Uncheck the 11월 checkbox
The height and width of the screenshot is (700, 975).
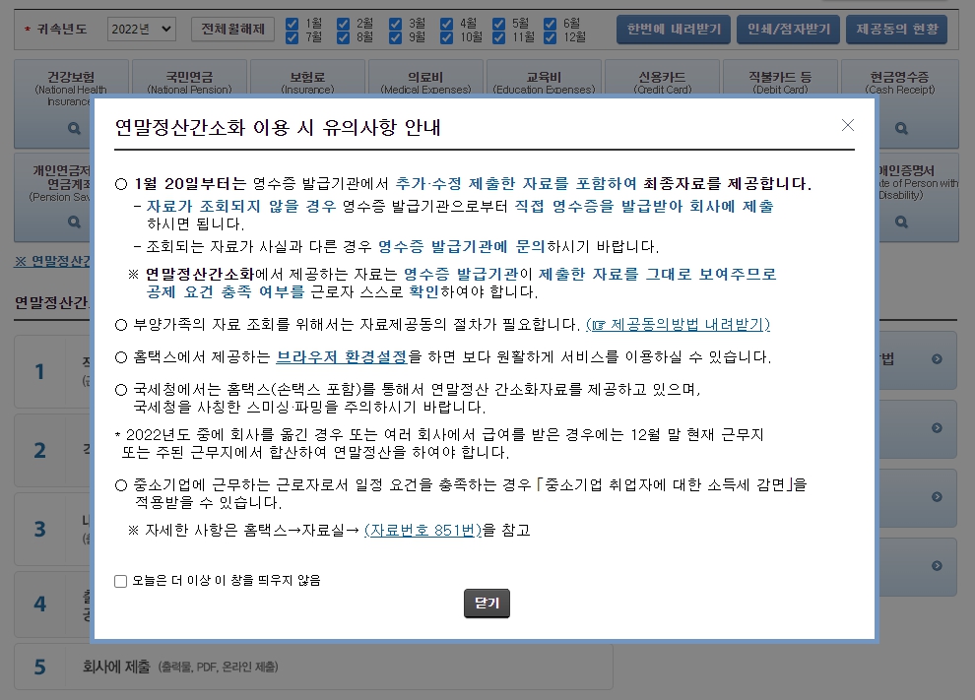pyautogui.click(x=498, y=37)
